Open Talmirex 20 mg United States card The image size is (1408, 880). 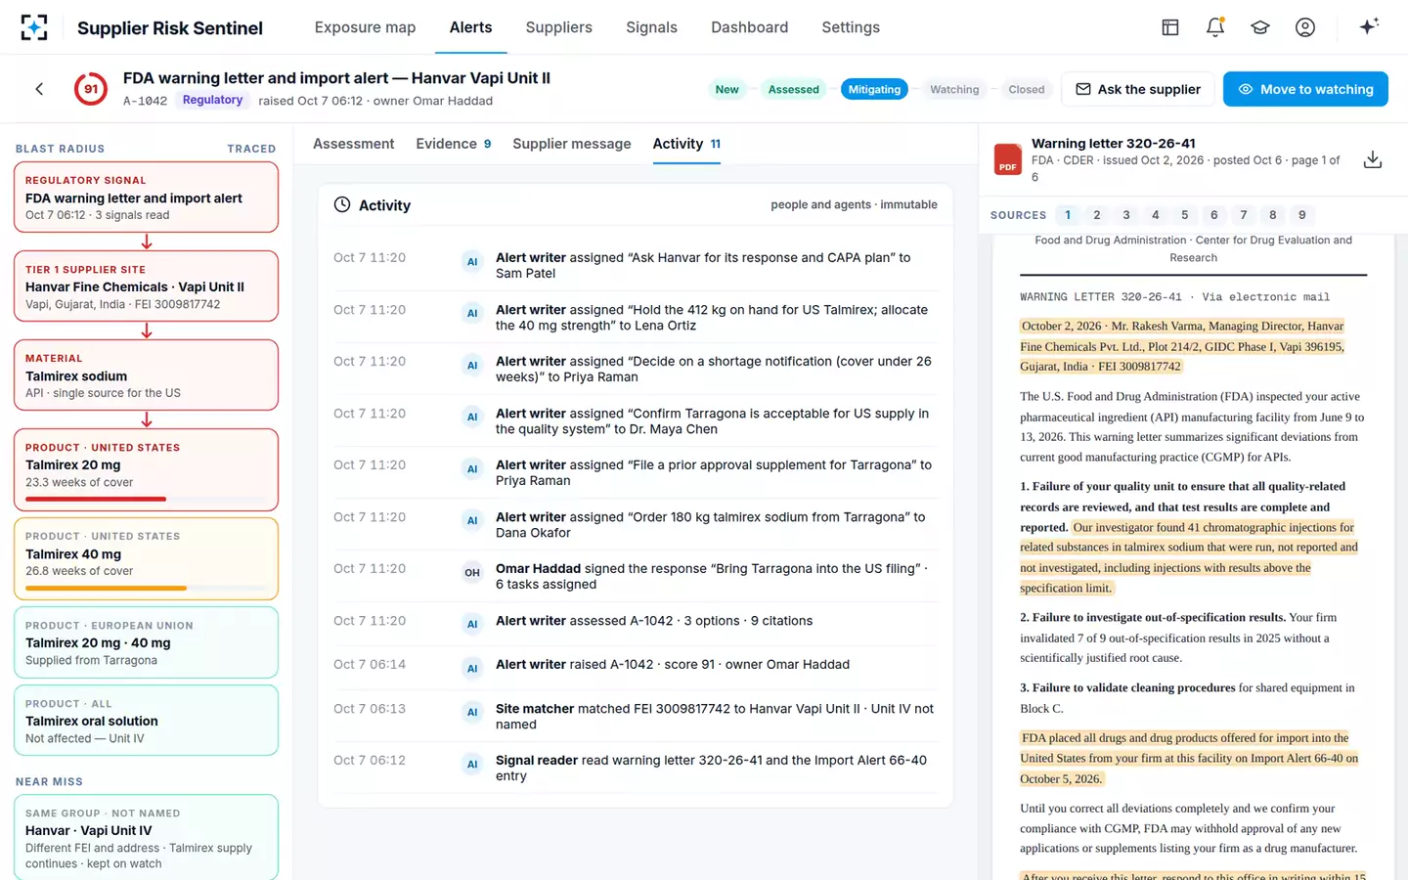[x=146, y=469]
